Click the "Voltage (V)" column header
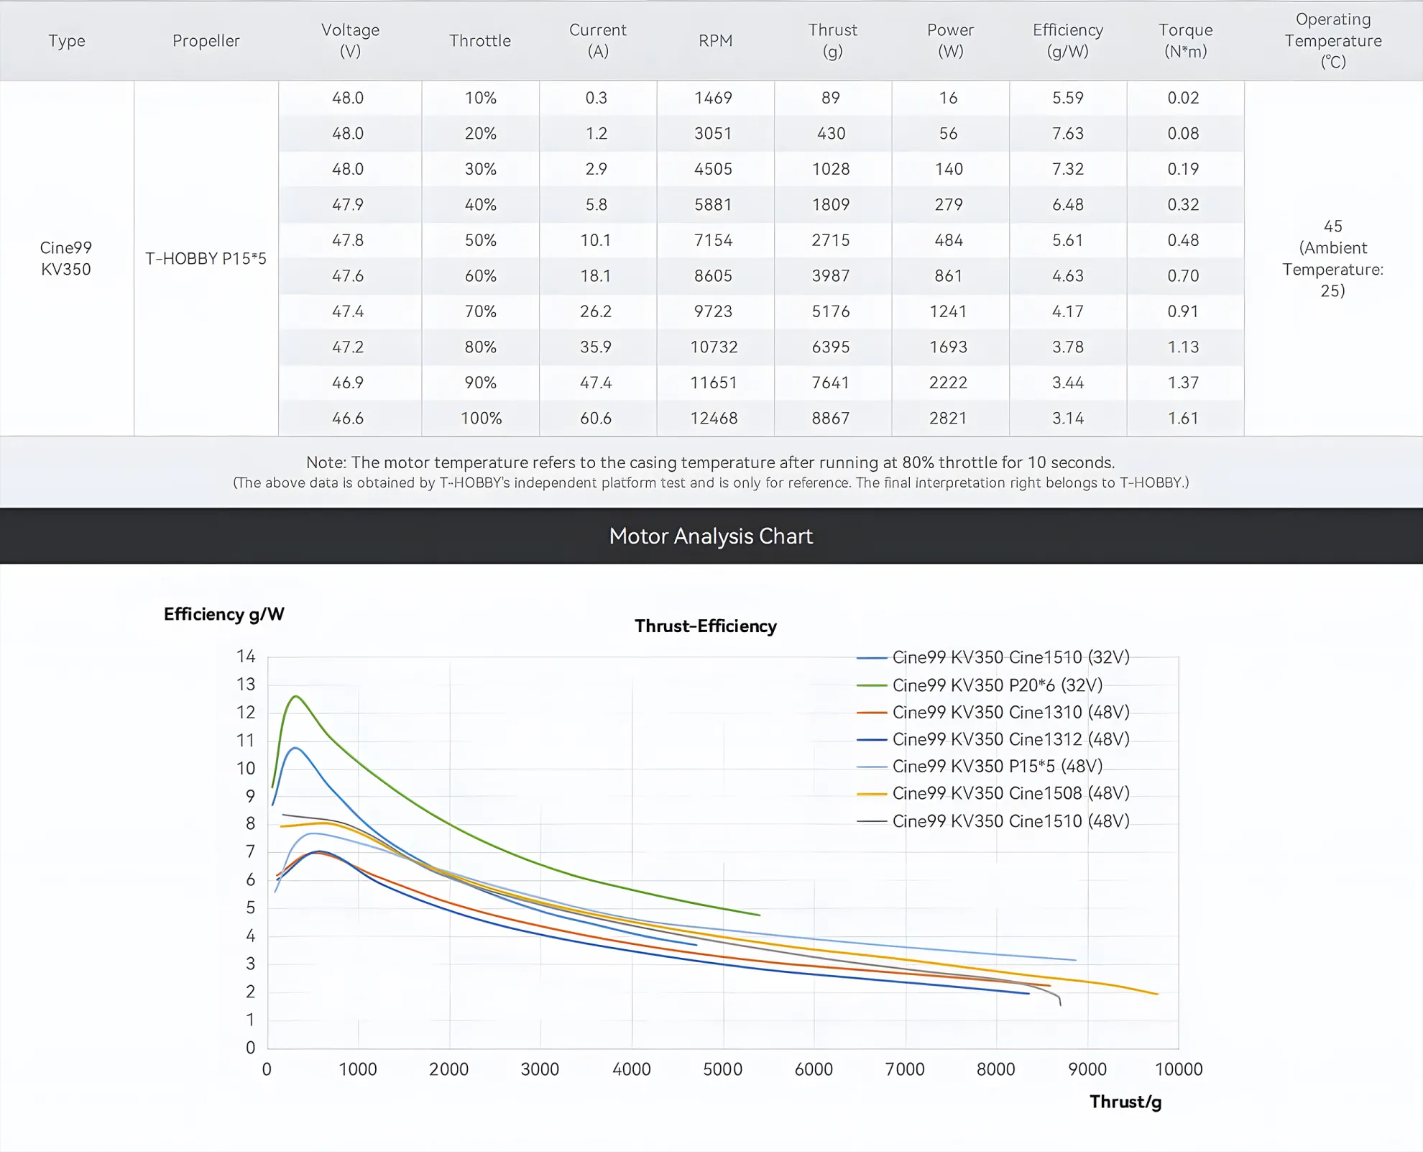 [x=350, y=40]
